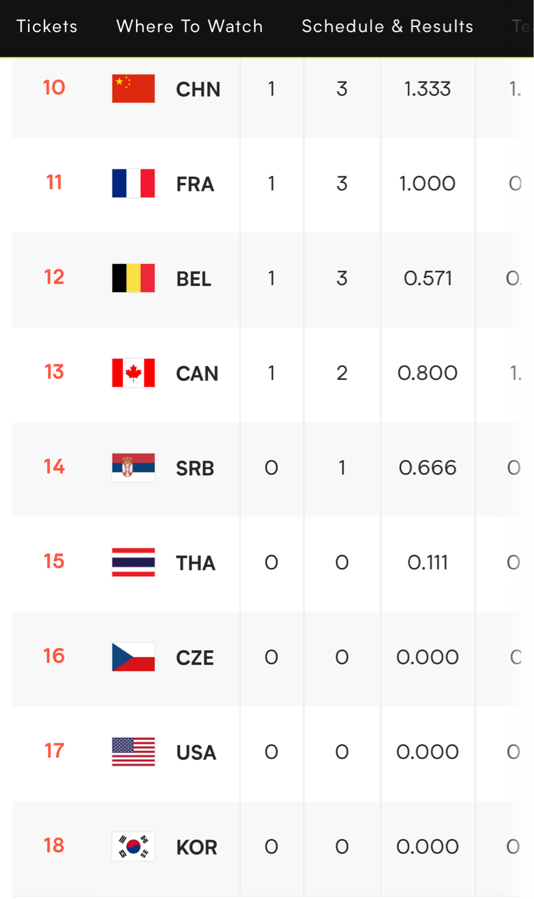Click the Thailand flag icon
The image size is (534, 899).
pyautogui.click(x=134, y=562)
